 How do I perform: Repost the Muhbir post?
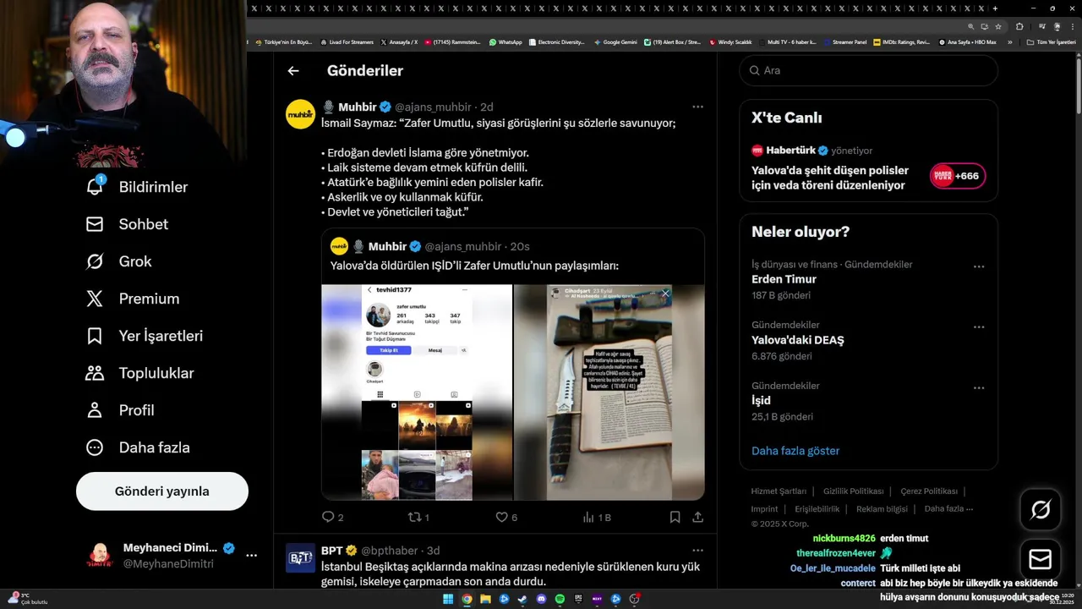pos(418,517)
